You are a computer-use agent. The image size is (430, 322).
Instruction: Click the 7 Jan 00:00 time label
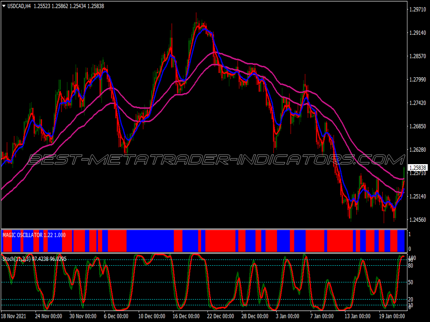(x=322, y=316)
